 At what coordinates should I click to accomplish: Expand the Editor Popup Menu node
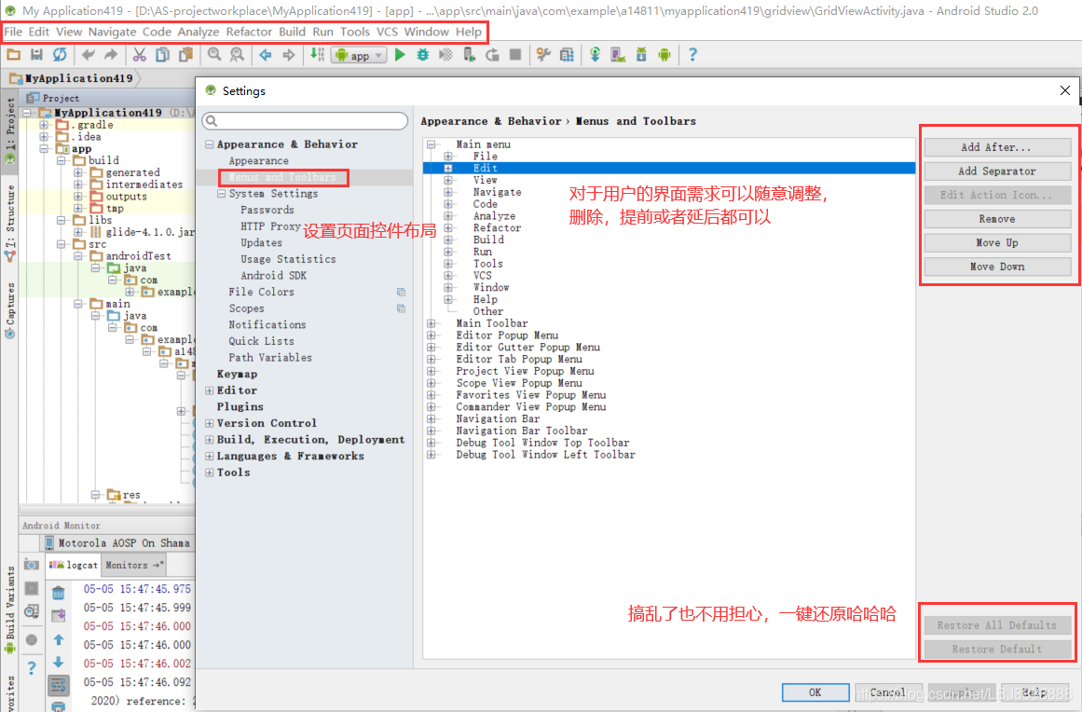pos(431,335)
